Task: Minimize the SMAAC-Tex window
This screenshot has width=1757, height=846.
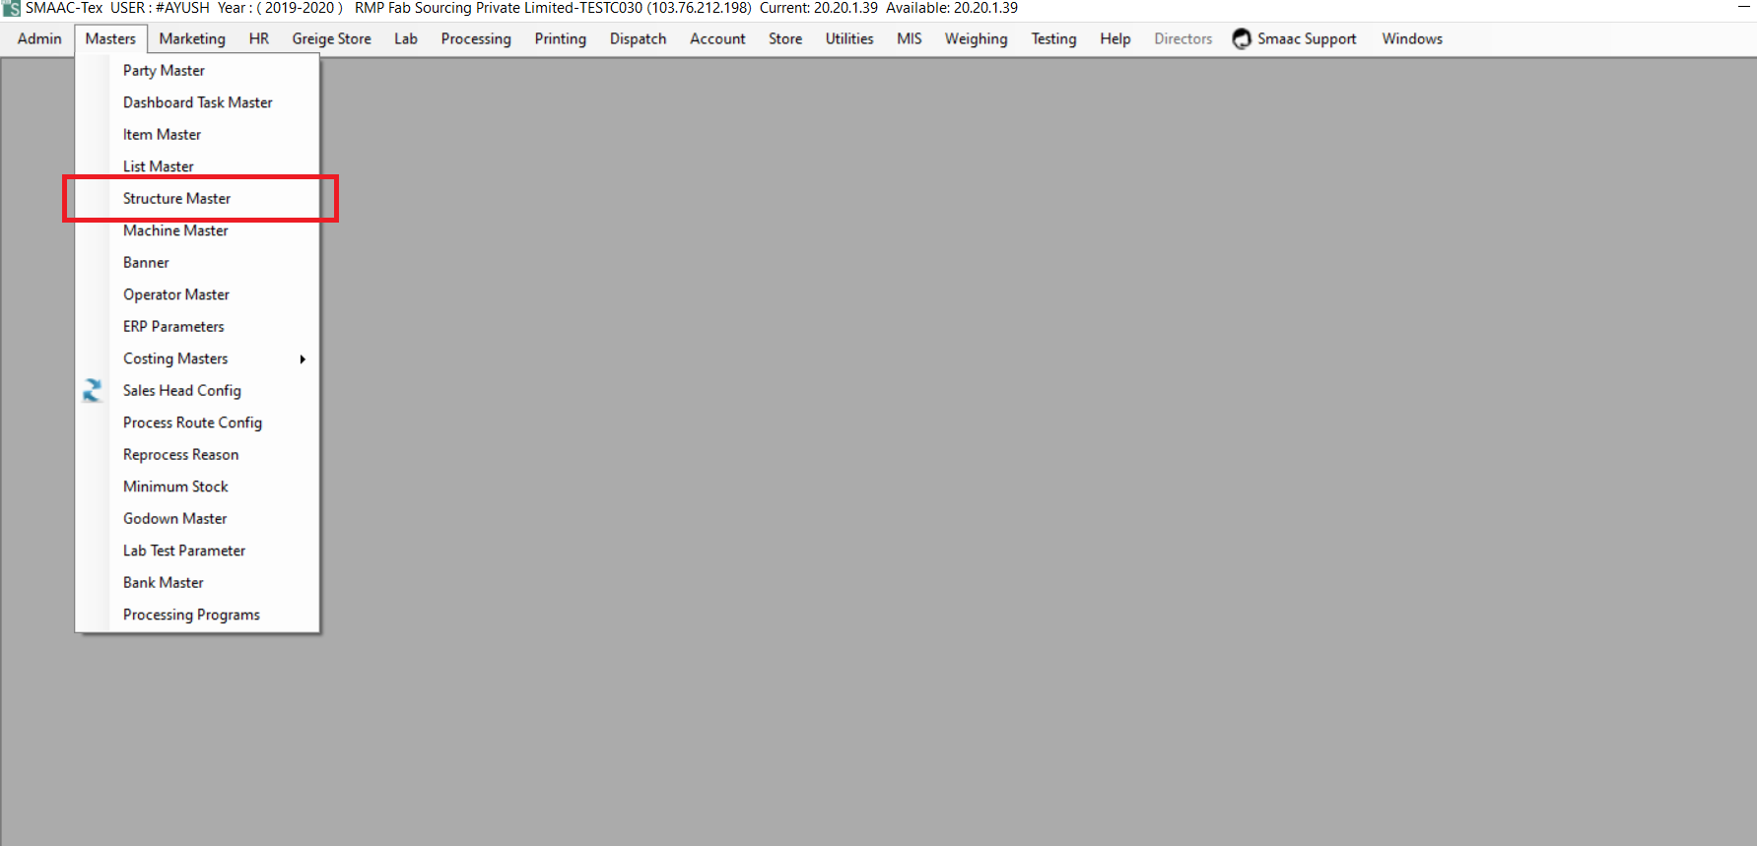Action: 1743,8
